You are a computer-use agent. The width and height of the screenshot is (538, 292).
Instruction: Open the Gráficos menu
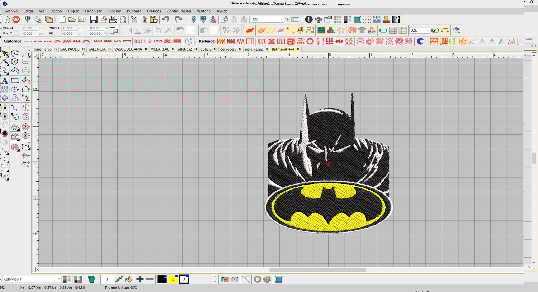(154, 11)
